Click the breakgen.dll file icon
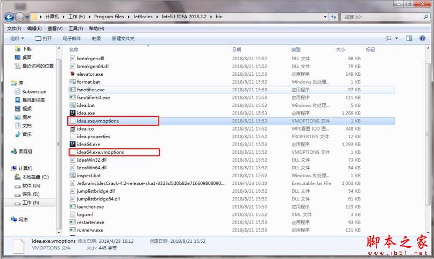Screen dimensions: 434x259 click(73, 59)
